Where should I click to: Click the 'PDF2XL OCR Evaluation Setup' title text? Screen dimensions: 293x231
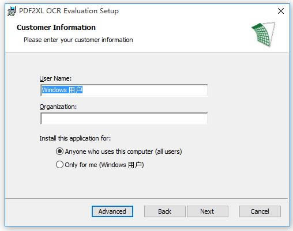69,11
